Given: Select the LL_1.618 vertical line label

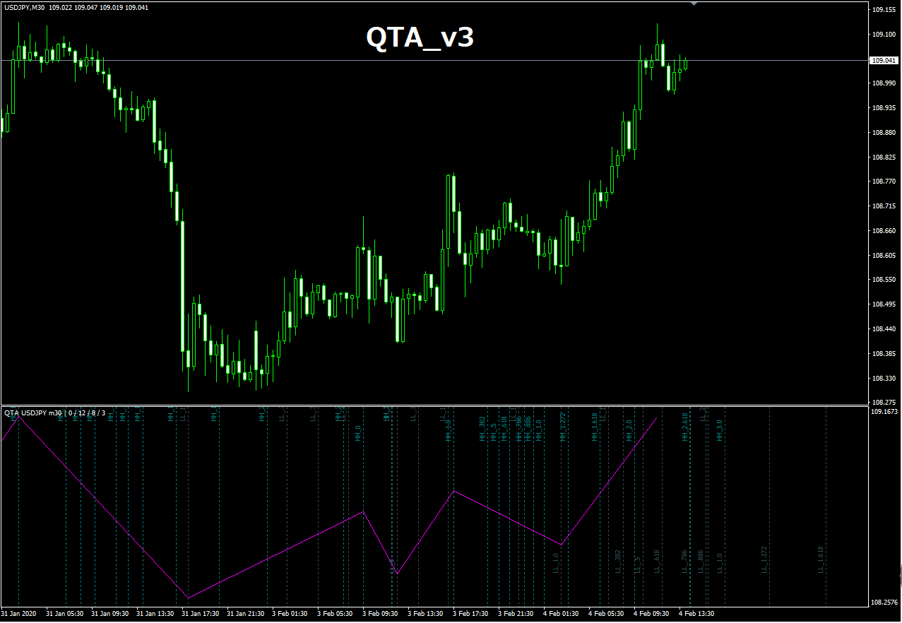Looking at the screenshot, I should [x=821, y=560].
